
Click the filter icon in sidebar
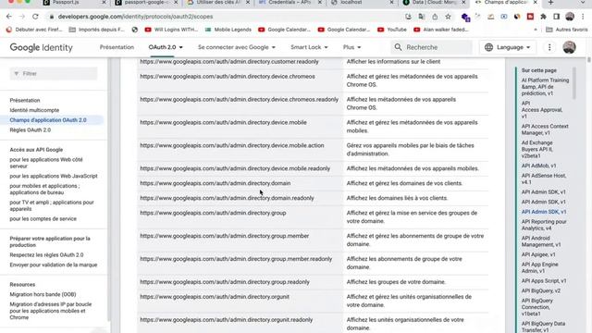coord(17,74)
